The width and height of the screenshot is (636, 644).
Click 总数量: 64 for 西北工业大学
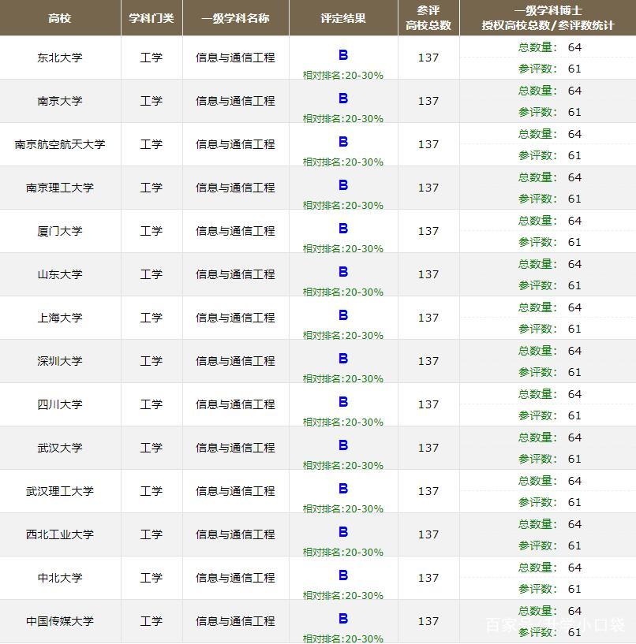tap(550, 524)
